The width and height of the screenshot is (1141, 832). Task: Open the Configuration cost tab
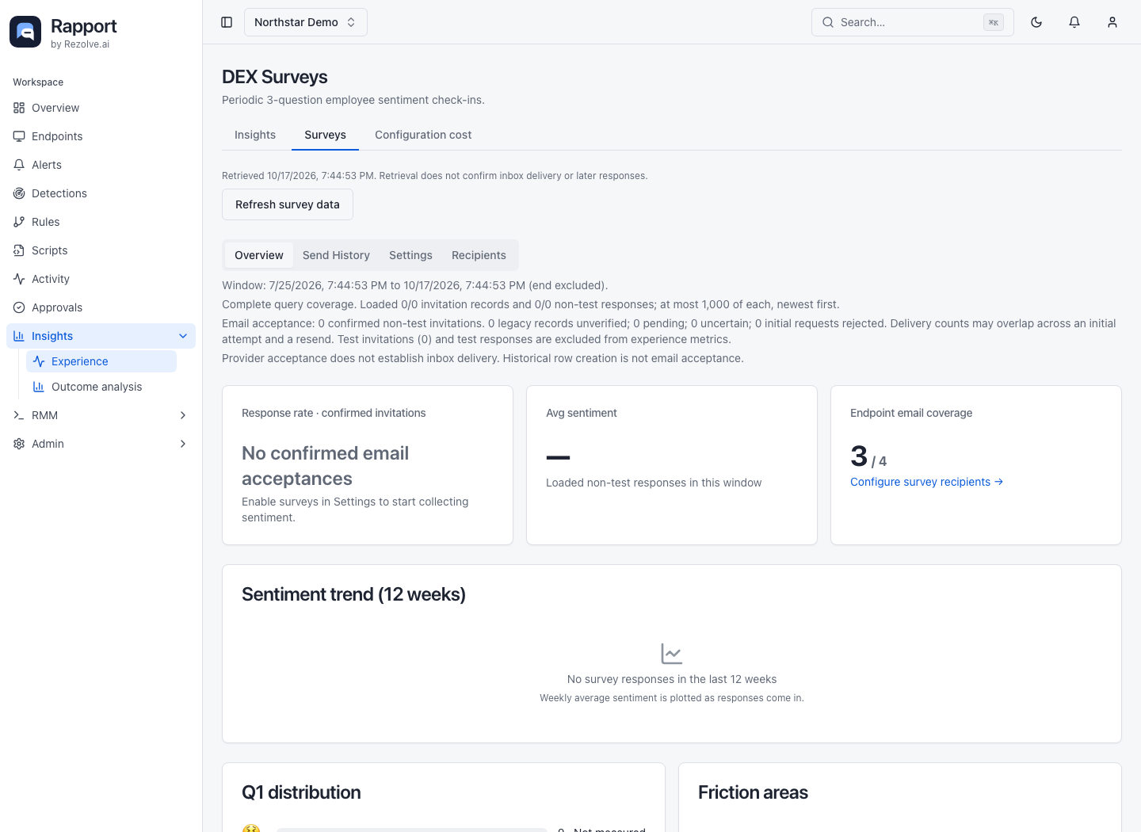[x=423, y=135]
